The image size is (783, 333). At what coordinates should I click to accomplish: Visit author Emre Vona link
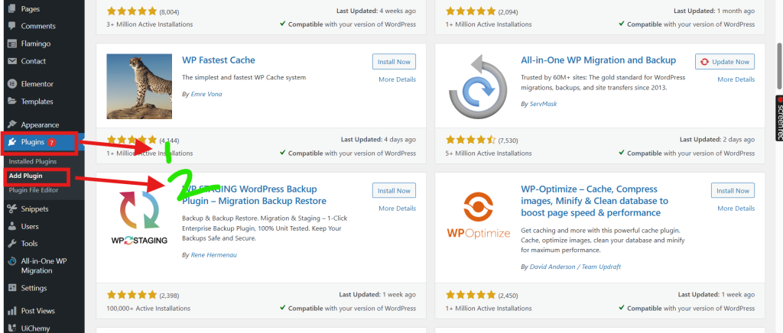coord(206,94)
